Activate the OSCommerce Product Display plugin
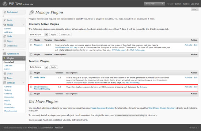Screen dimensions: 201x131 pyautogui.click(x=188, y=87)
